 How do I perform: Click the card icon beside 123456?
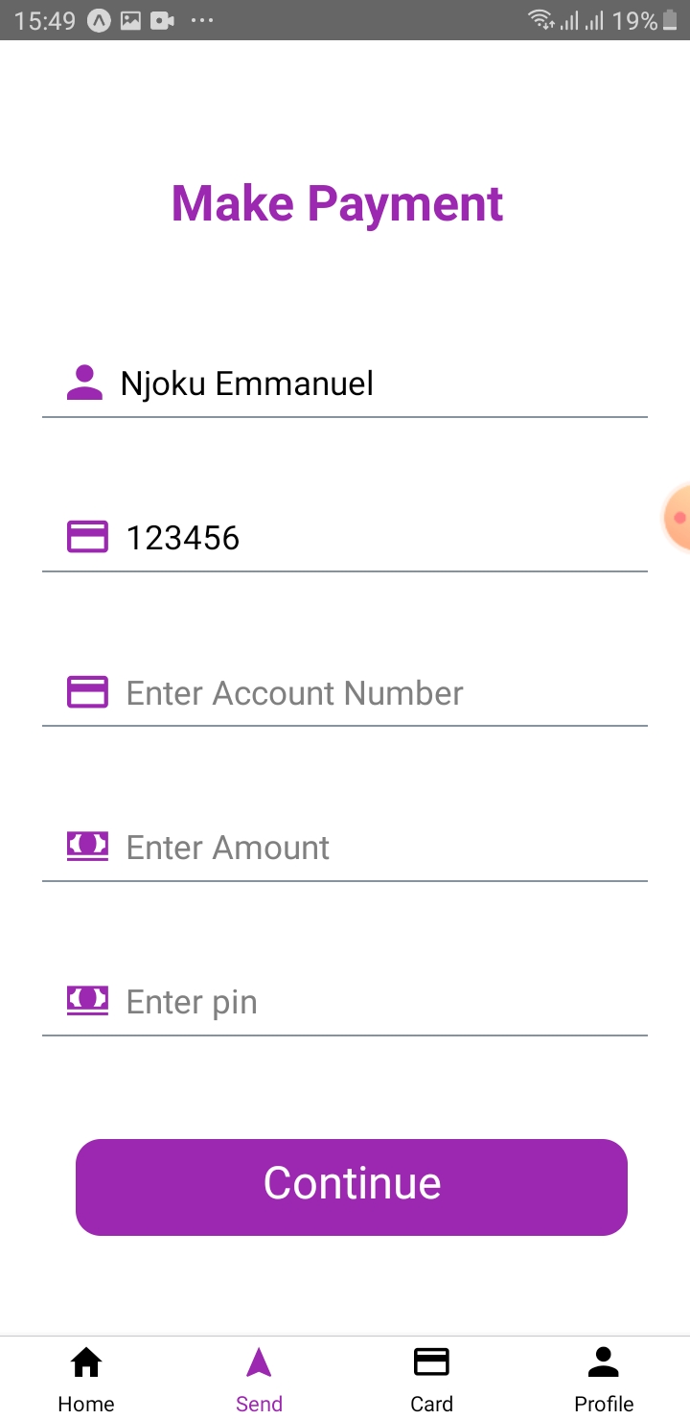click(x=87, y=537)
